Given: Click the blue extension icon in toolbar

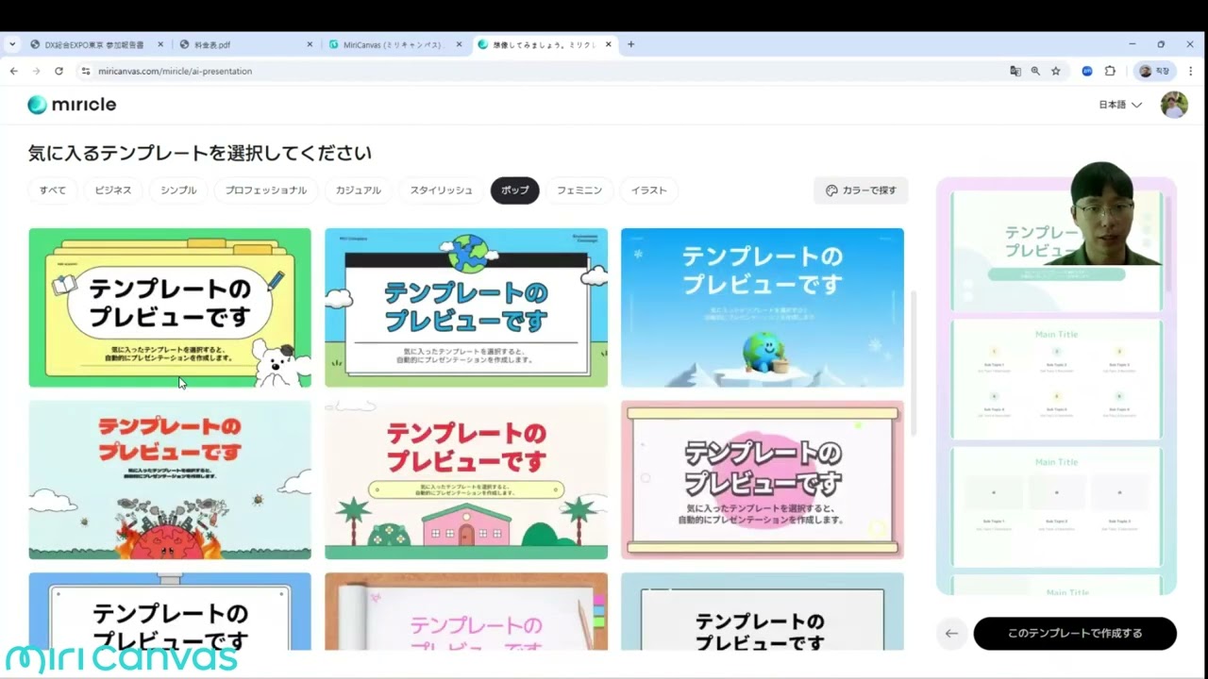Looking at the screenshot, I should click(1087, 71).
